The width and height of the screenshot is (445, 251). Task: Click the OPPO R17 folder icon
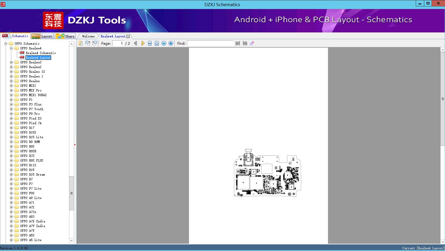coord(17,128)
